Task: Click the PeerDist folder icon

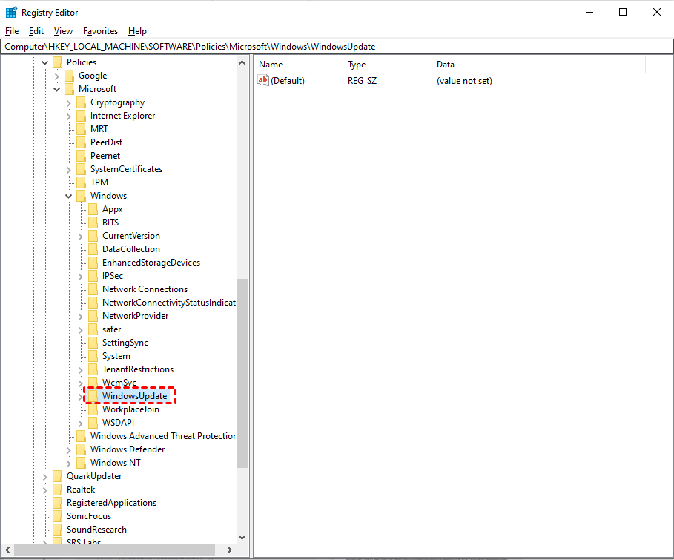Action: coord(81,142)
